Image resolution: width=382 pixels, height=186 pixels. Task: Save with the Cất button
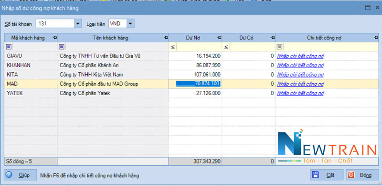(327, 175)
